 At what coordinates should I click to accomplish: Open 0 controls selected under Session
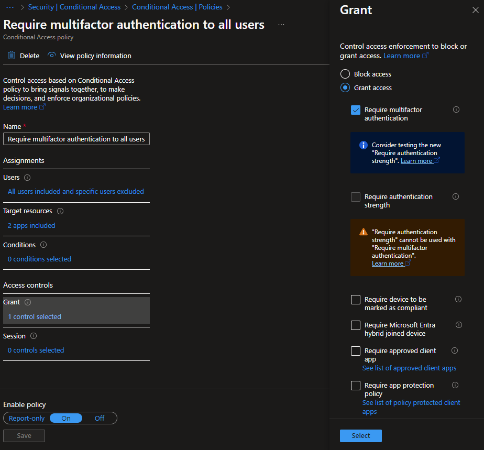pyautogui.click(x=36, y=350)
